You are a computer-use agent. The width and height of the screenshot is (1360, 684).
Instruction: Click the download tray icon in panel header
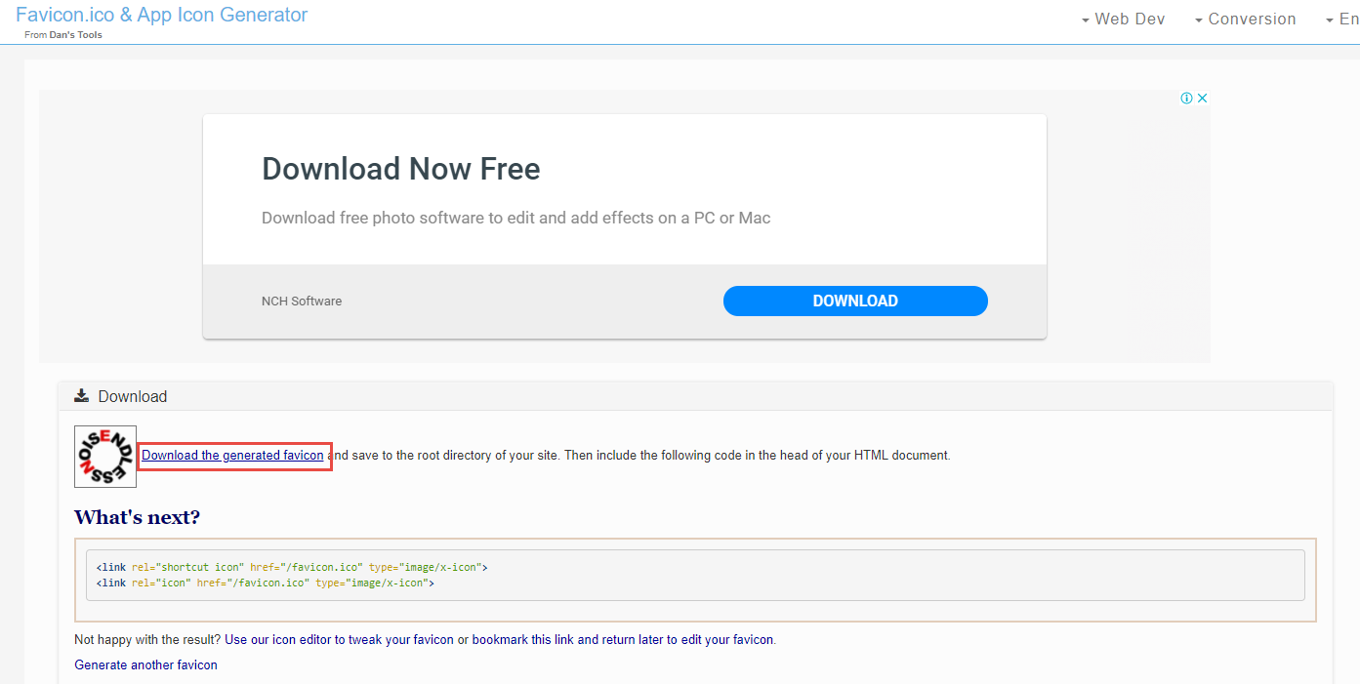point(82,396)
